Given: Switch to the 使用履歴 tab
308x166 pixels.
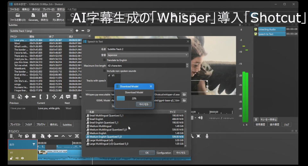Looking at the screenshot, I should click(x=260, y=124).
